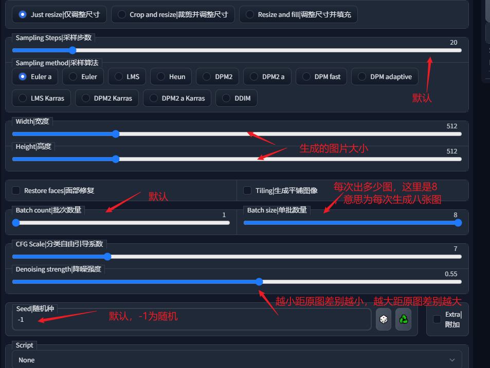The width and height of the screenshot is (490, 368).
Task: Select LMS Karras sampling method
Action: [x=23, y=98]
